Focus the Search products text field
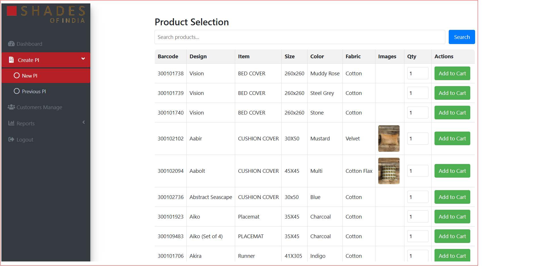This screenshot has height=266, width=541. [x=300, y=37]
